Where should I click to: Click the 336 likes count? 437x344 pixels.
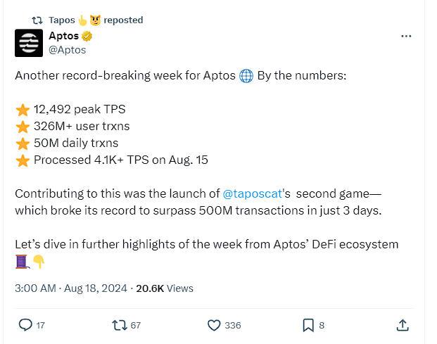(x=232, y=325)
